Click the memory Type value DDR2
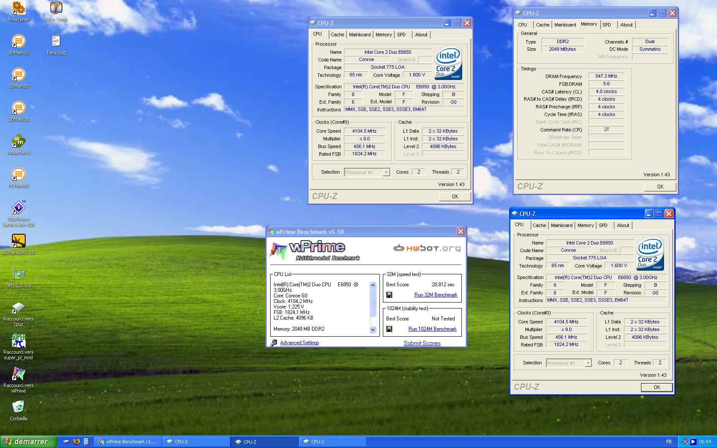717x448 pixels. [x=563, y=41]
